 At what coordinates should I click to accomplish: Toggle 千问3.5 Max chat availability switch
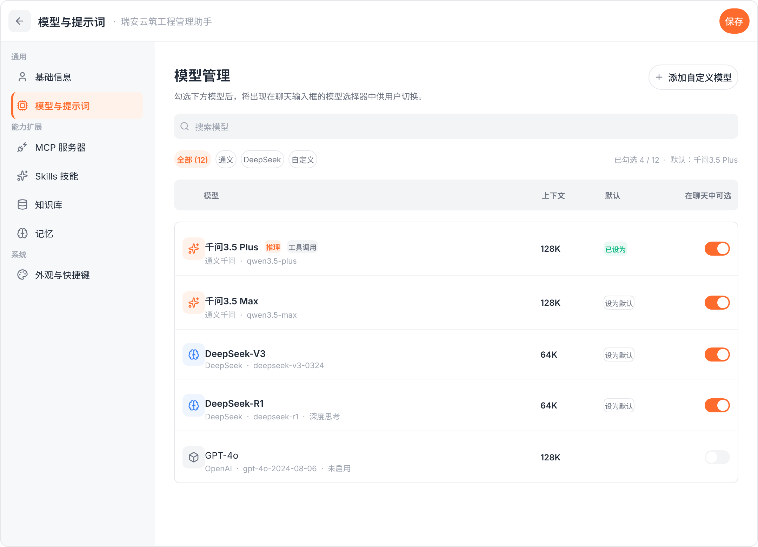coord(717,303)
